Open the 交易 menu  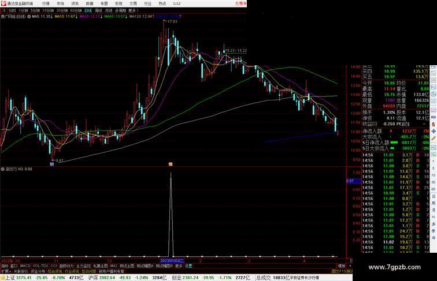(x=133, y=3)
